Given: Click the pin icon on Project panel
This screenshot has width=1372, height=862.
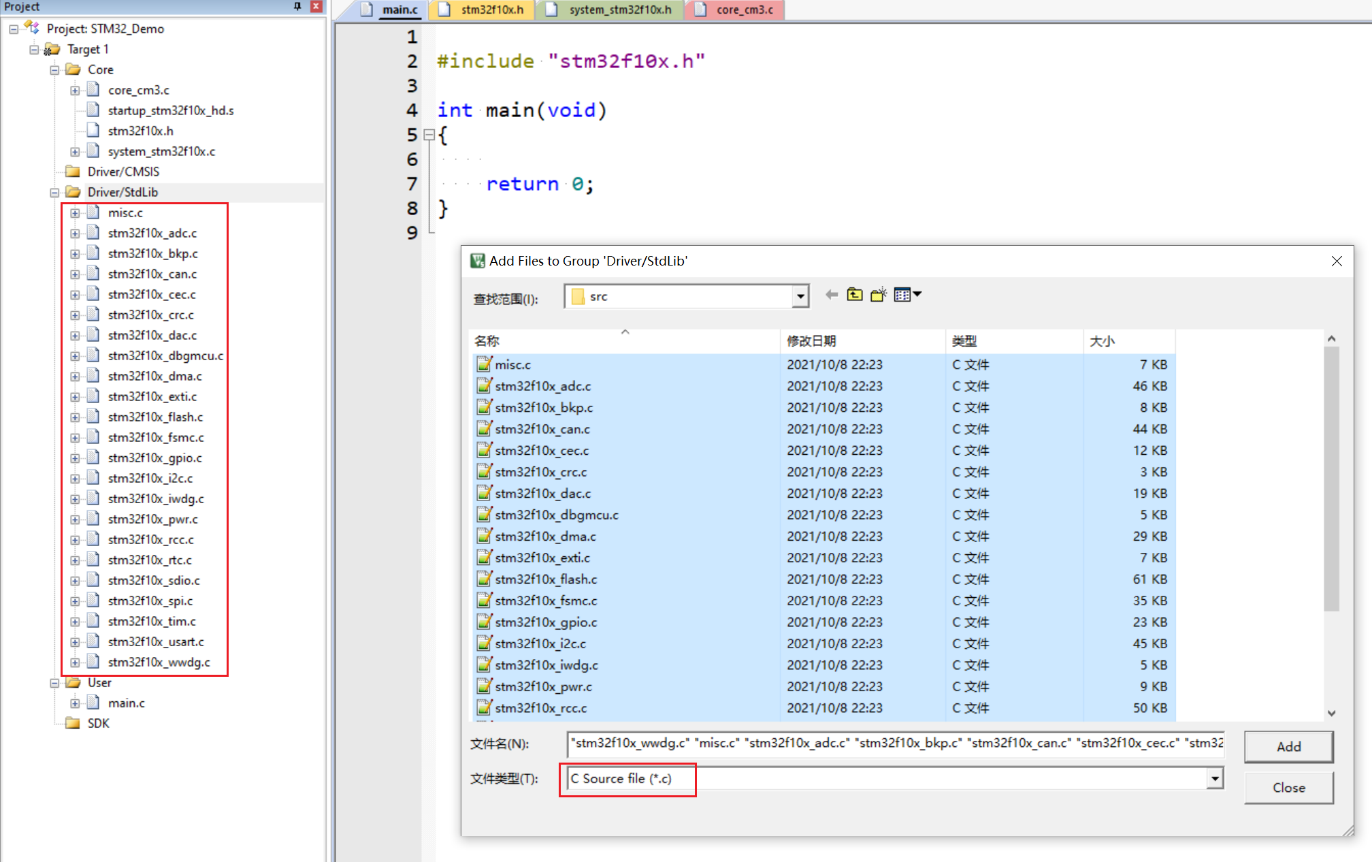Looking at the screenshot, I should (297, 6).
